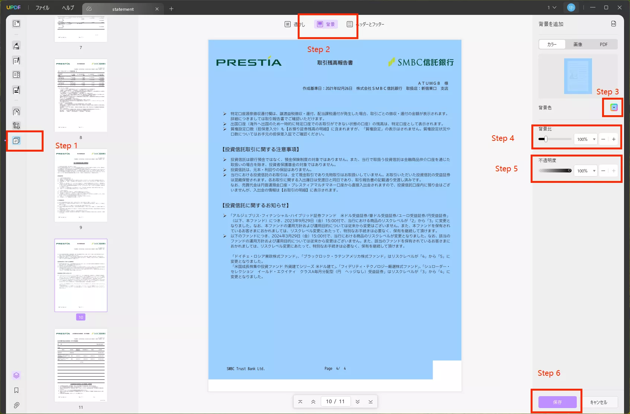
Task: Jump to first page arrow icon
Action: pyautogui.click(x=300, y=402)
